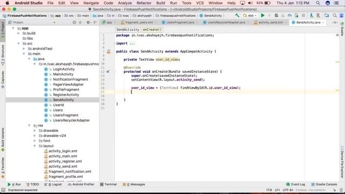Collapse the main folder node
The height and width of the screenshot is (194, 345).
coord(24,54)
